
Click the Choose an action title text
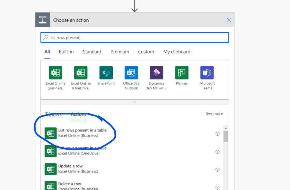[71, 20]
